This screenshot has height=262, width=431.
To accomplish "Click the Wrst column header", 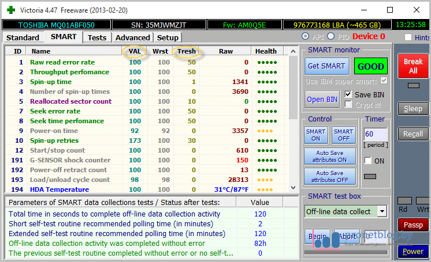I will click(160, 51).
